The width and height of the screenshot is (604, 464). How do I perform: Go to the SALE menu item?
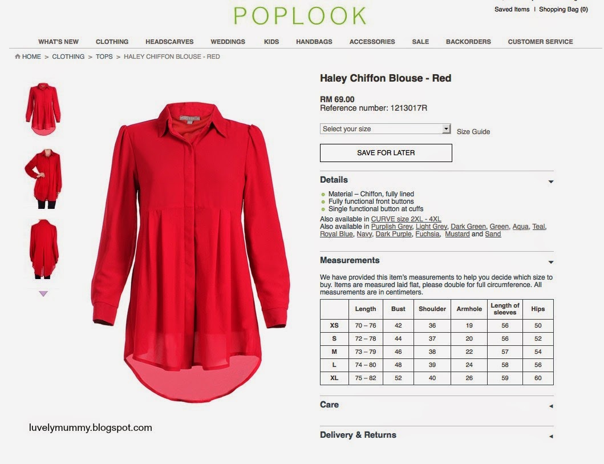click(420, 42)
